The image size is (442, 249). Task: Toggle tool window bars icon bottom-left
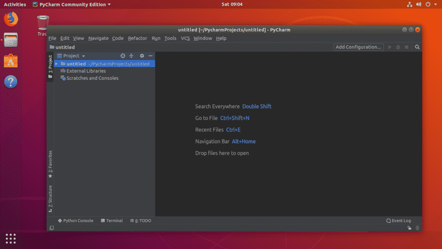coord(51,228)
